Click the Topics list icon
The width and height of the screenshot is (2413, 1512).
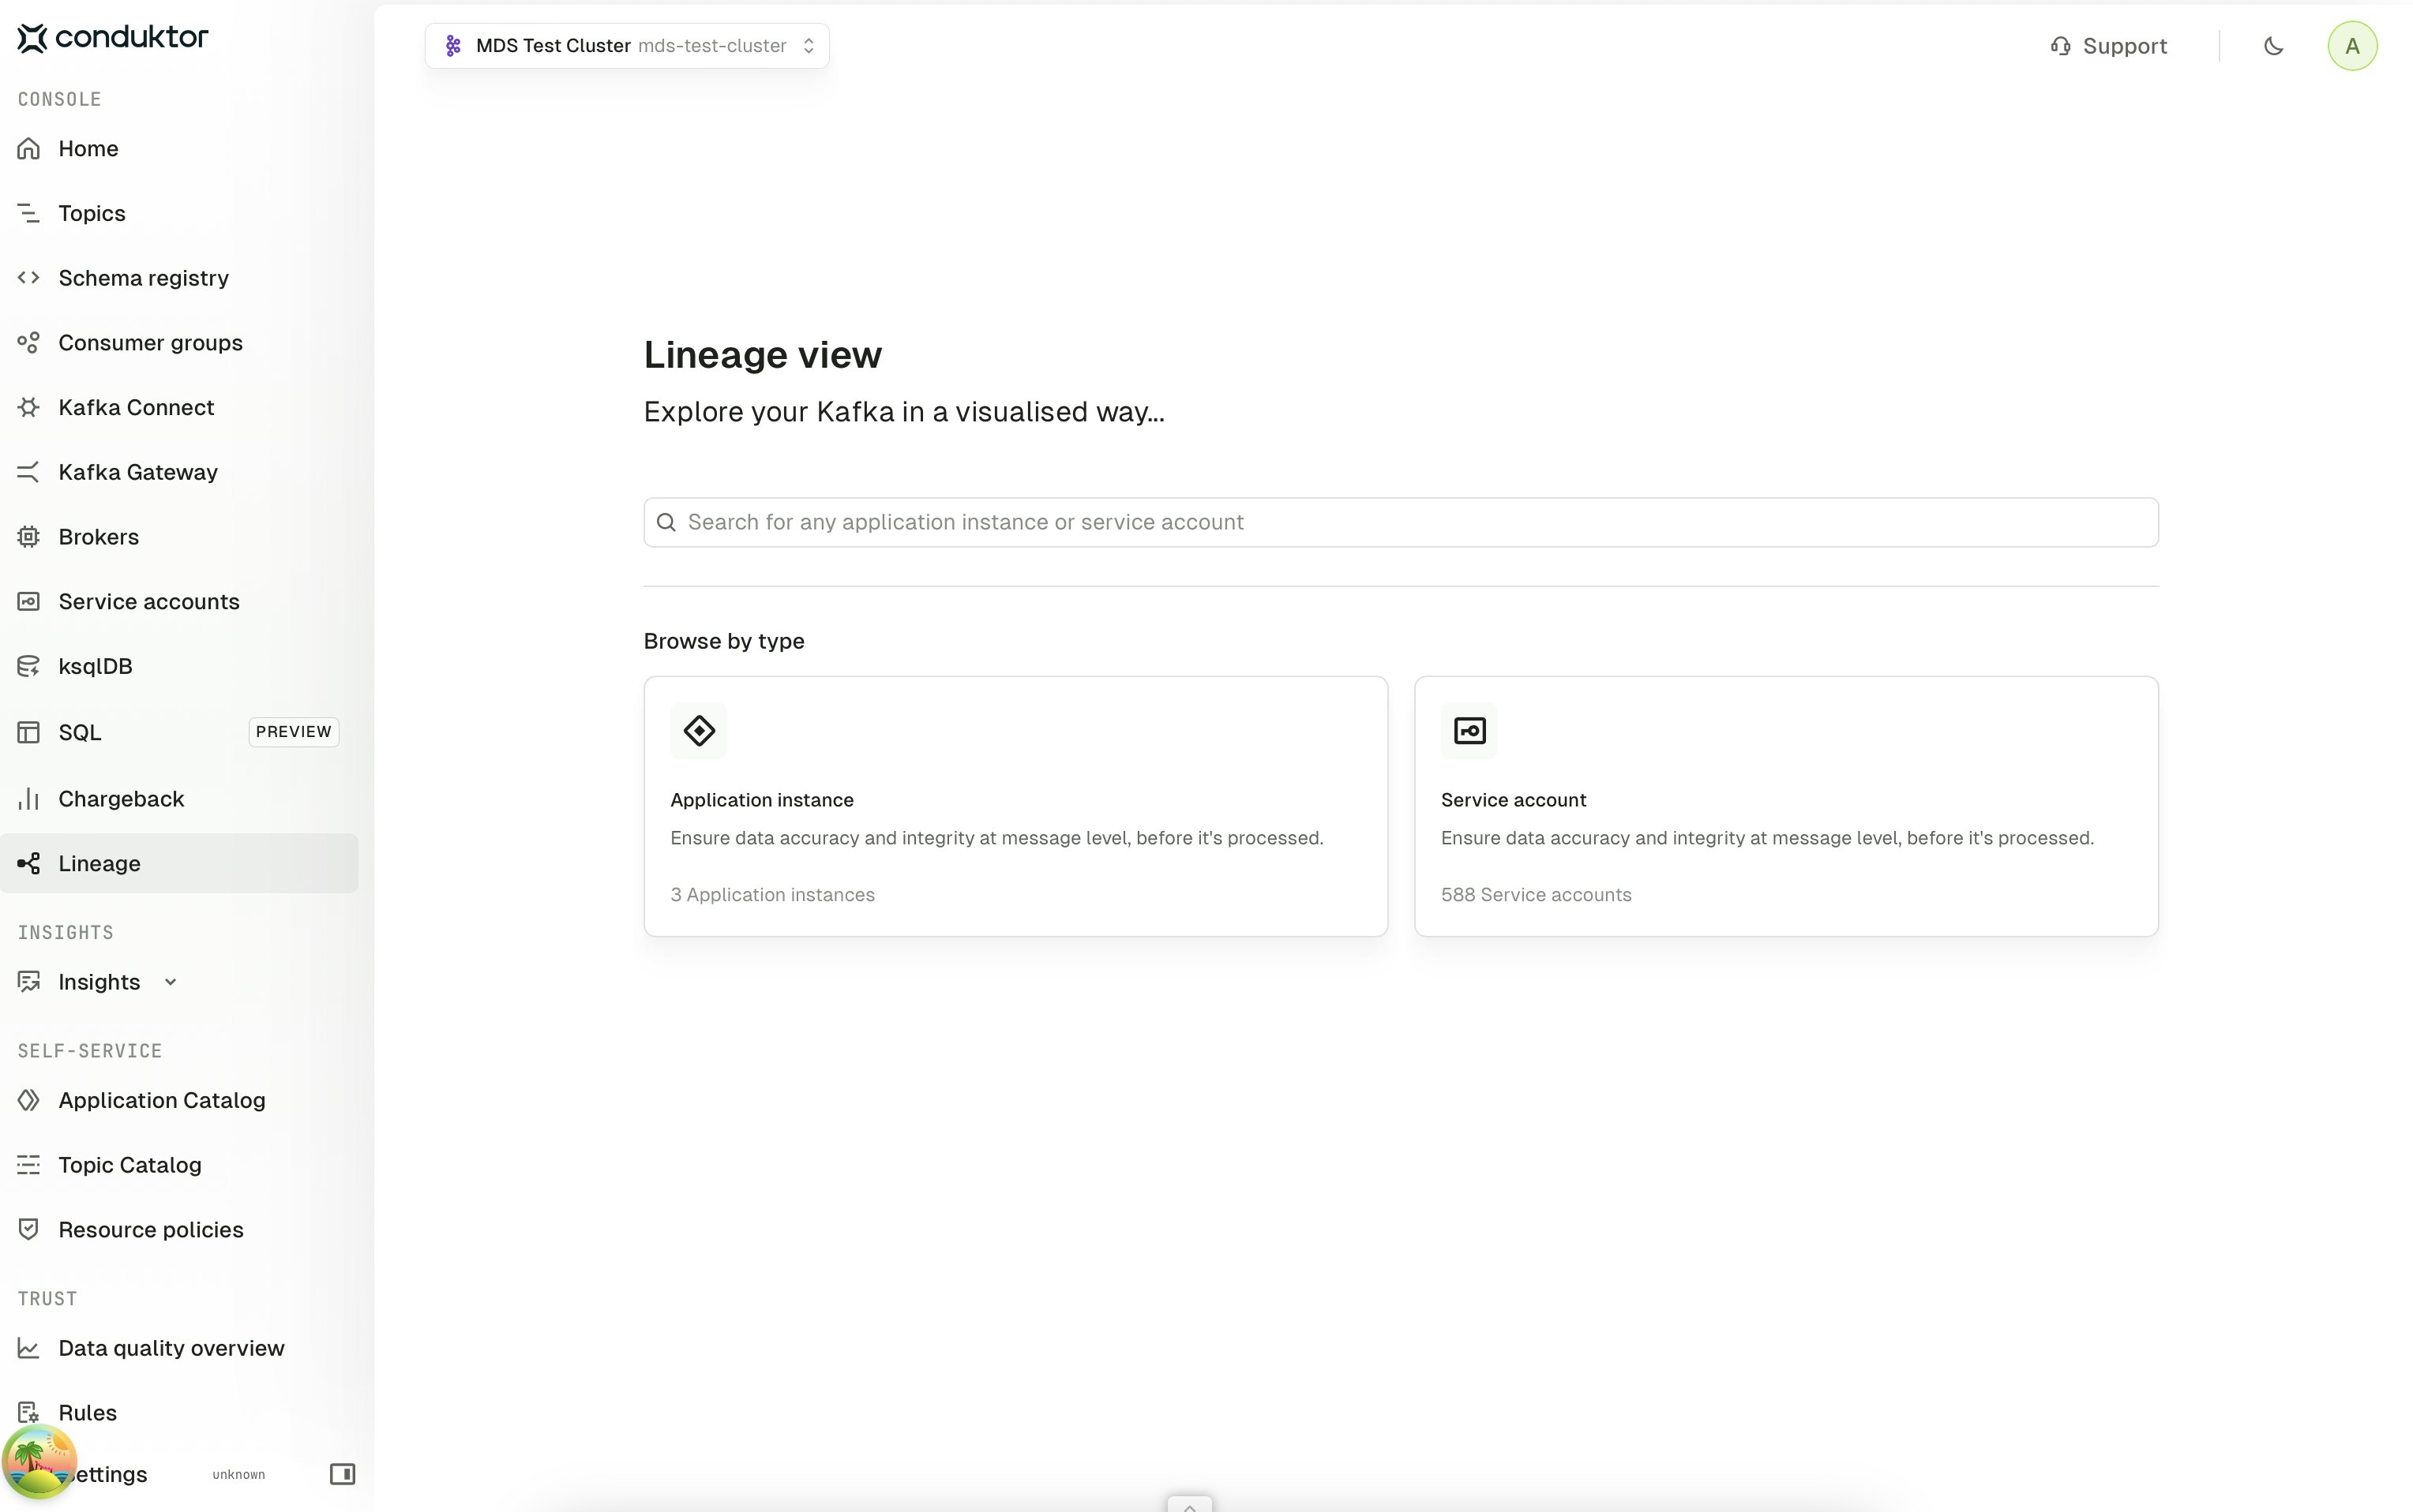point(29,213)
